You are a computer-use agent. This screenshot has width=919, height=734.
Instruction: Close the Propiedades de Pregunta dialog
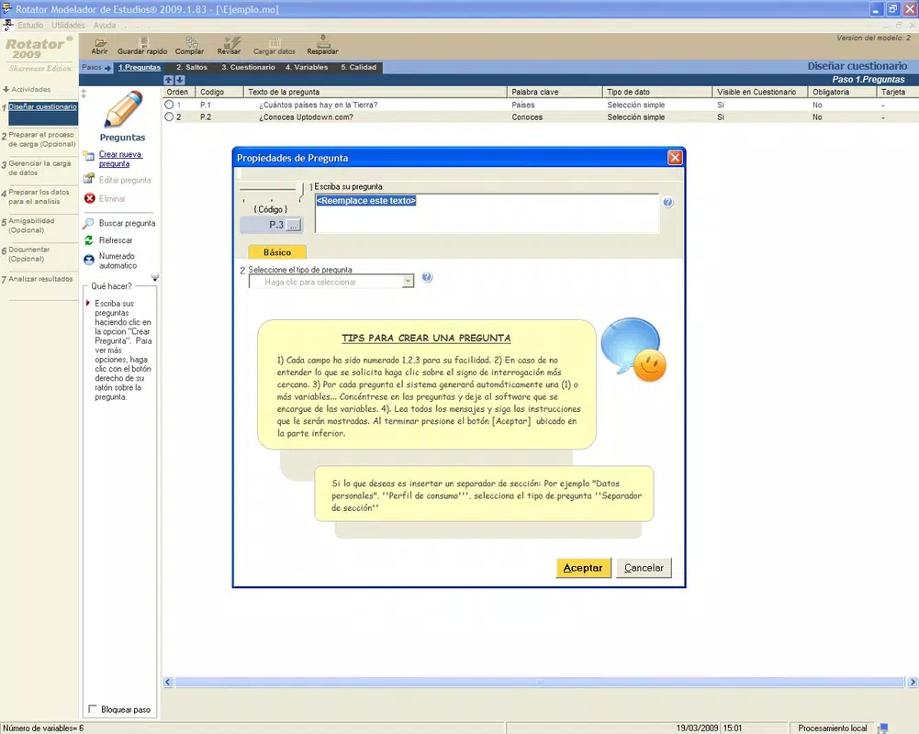tap(675, 158)
